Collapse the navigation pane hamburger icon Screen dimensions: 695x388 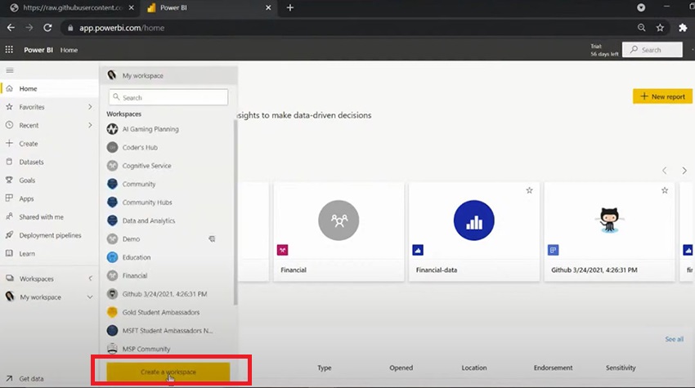[10, 70]
